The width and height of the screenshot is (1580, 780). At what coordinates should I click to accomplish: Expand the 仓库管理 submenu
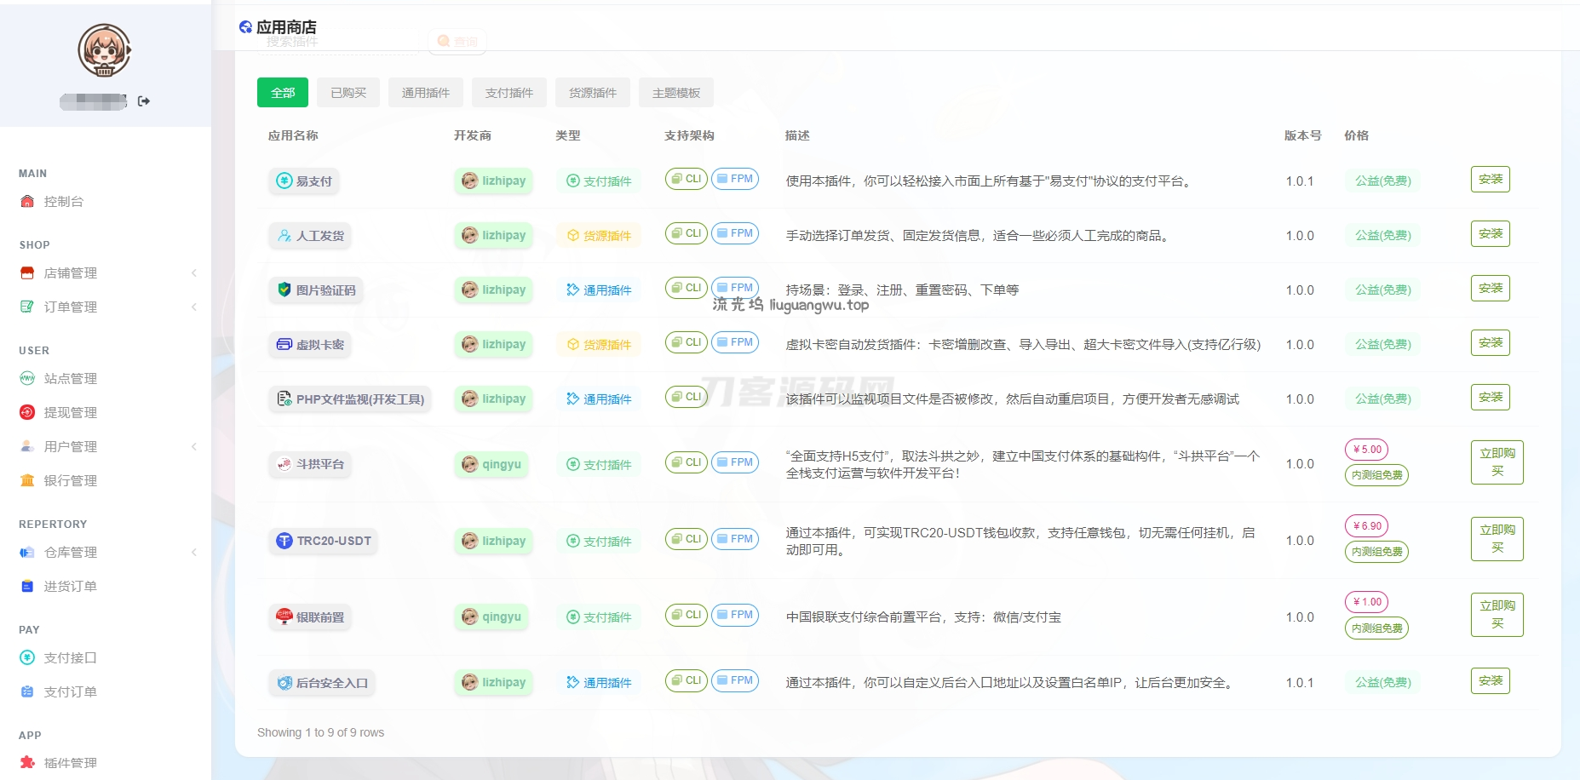[194, 553]
